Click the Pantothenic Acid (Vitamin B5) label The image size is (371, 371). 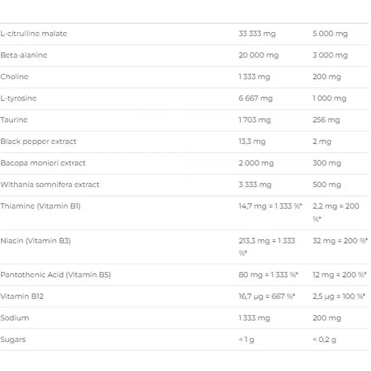click(x=55, y=275)
